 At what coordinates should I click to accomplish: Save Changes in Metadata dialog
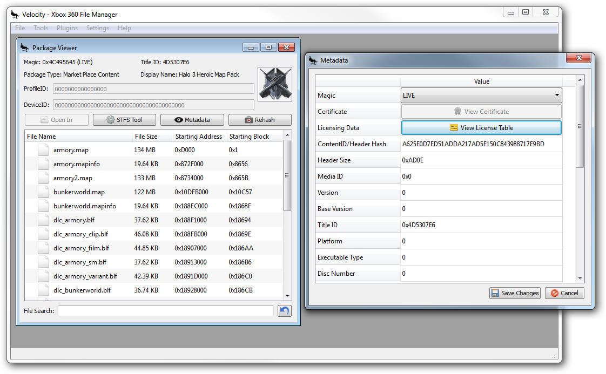tap(515, 293)
